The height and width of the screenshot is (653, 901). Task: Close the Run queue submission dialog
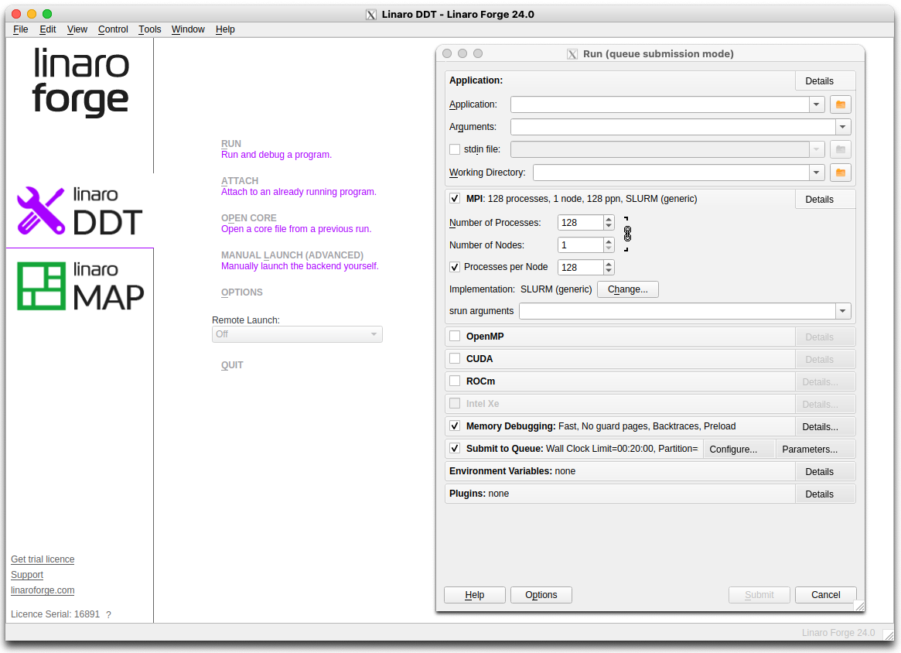[447, 53]
